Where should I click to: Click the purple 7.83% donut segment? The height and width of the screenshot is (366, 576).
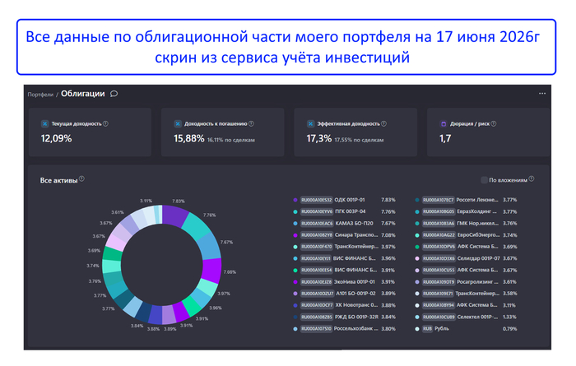[174, 215]
